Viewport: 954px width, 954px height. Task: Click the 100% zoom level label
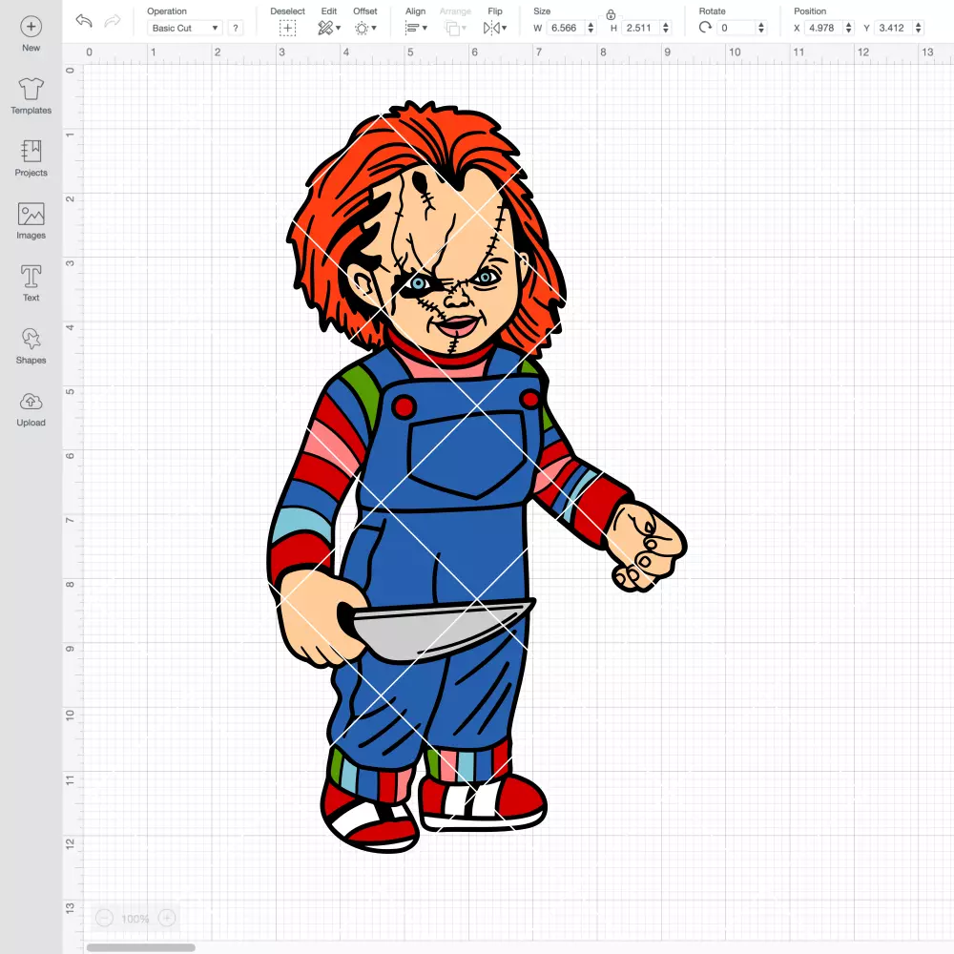coord(135,918)
